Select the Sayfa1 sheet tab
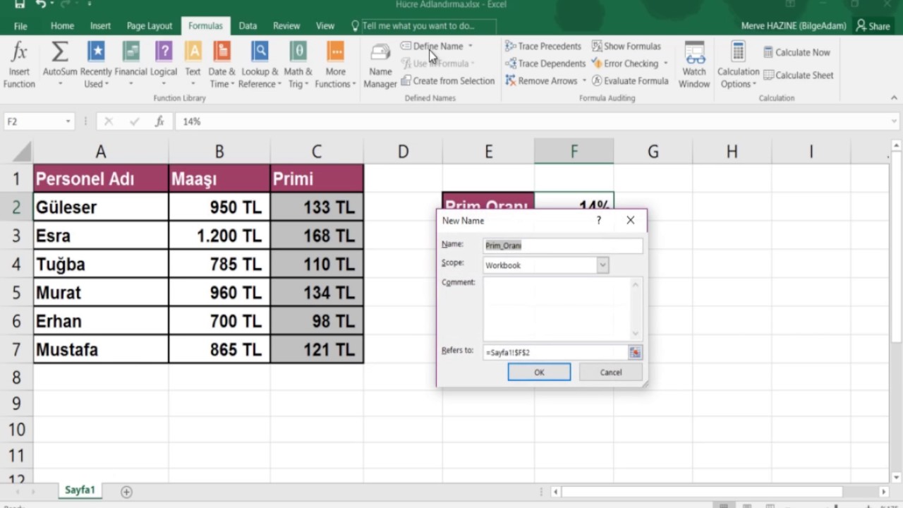 click(80, 490)
